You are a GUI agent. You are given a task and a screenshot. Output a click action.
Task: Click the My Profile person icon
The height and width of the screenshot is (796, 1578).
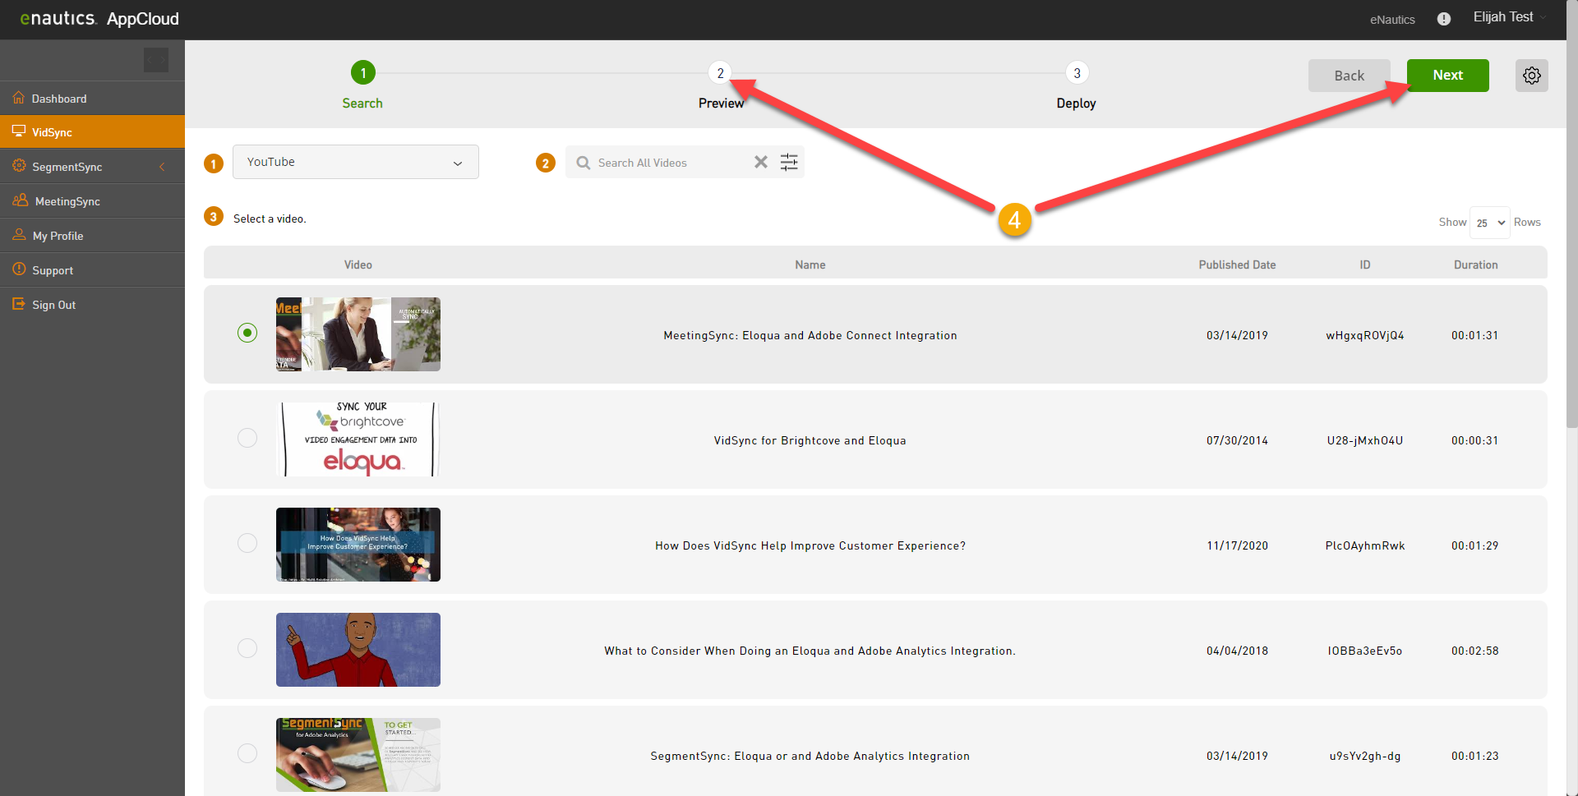[19, 235]
